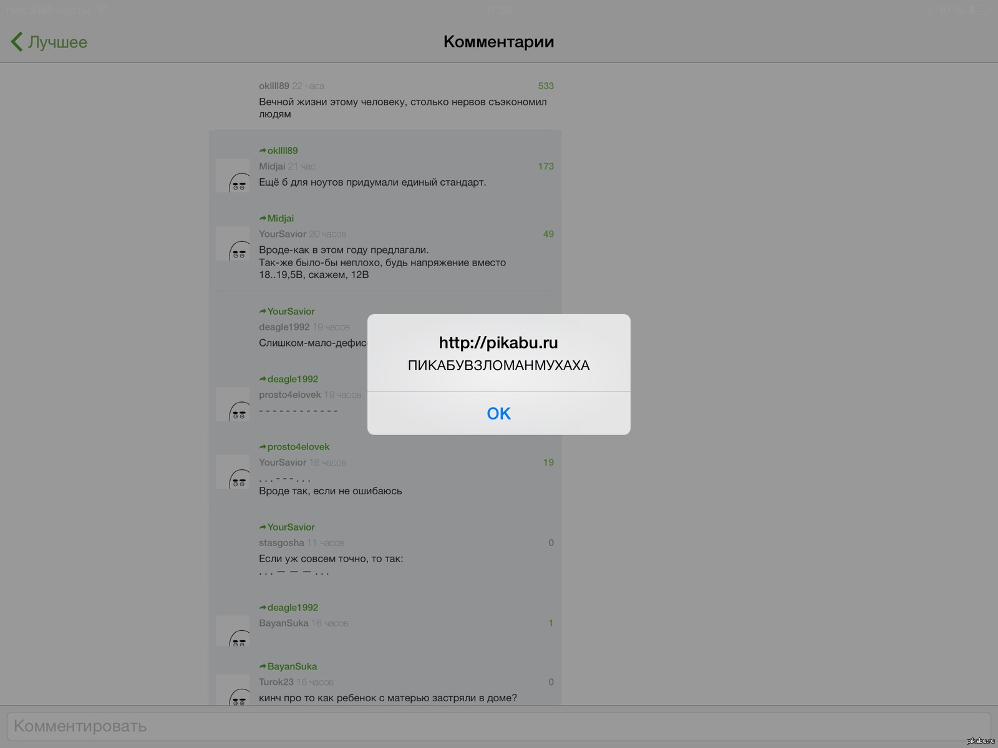Tap reply-to link deagle1992 above prosto4elovek

pos(292,380)
